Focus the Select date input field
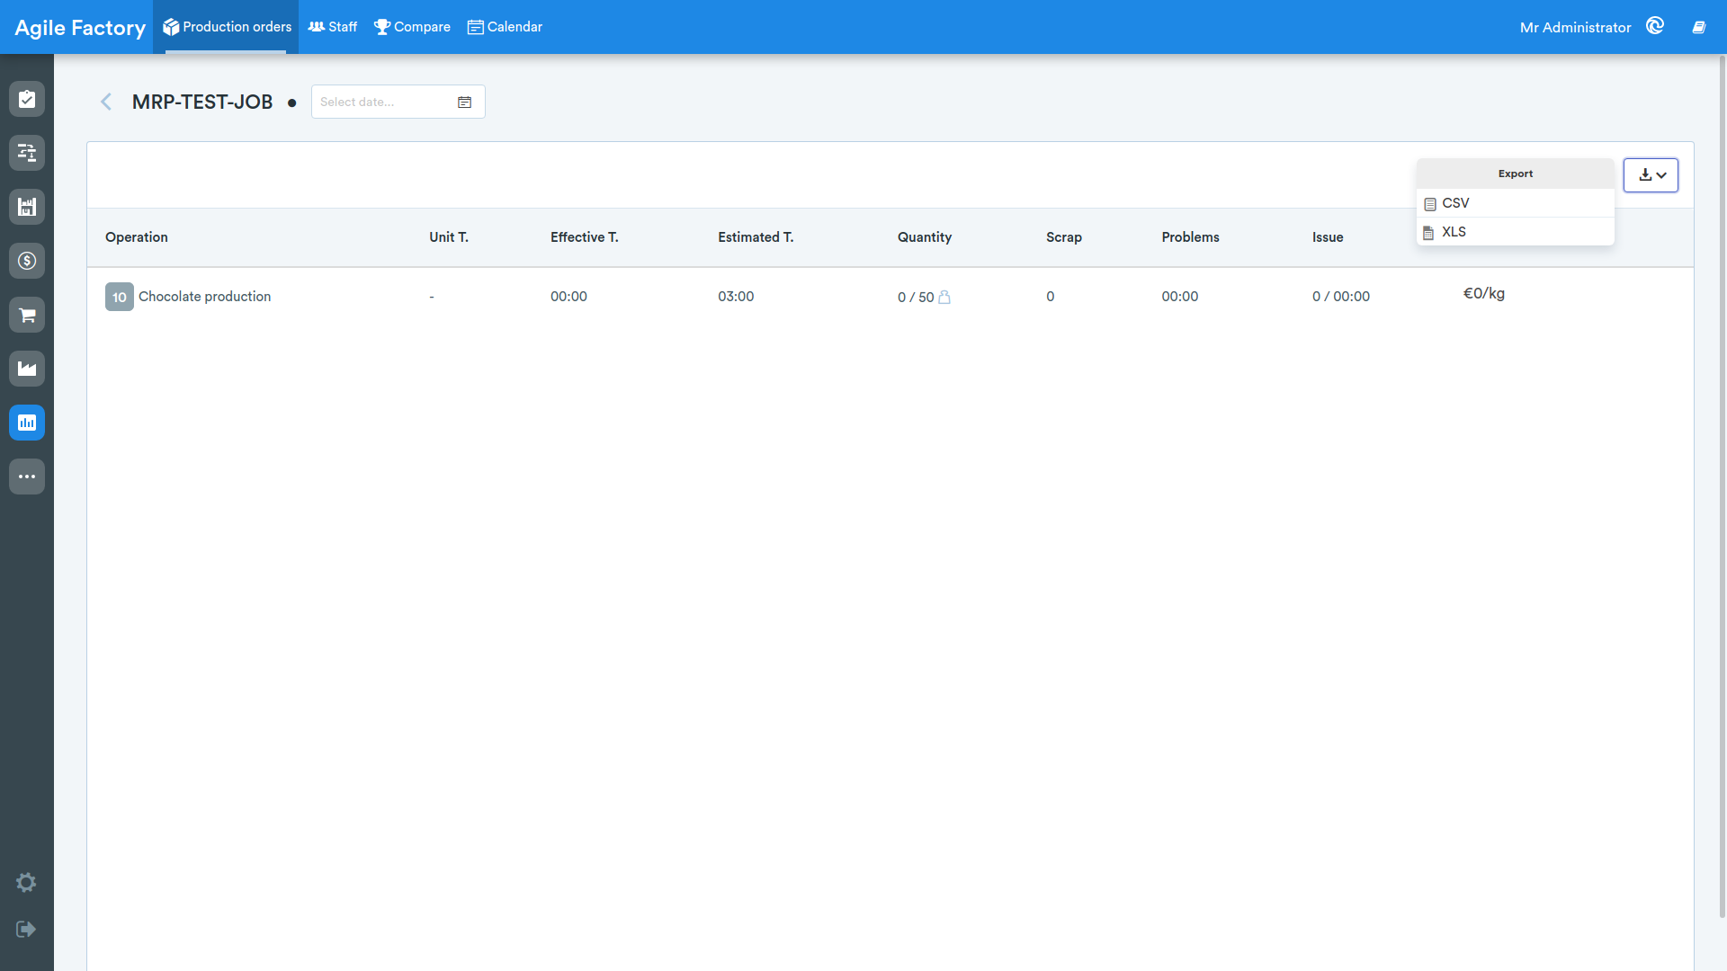The width and height of the screenshot is (1727, 971). tap(398, 102)
